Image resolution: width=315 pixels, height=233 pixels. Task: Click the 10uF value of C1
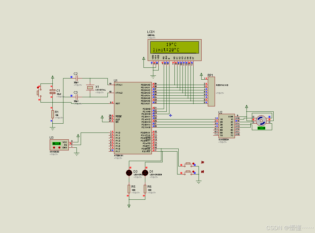tap(59, 94)
